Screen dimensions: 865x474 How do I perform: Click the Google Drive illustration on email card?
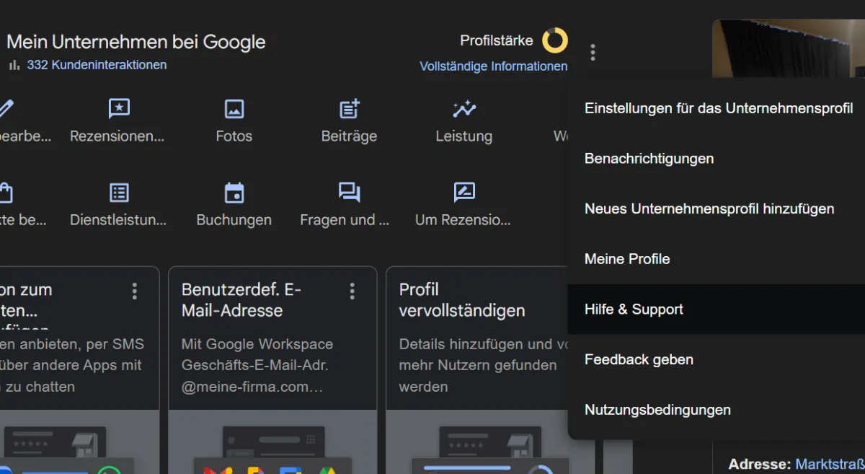(x=328, y=470)
